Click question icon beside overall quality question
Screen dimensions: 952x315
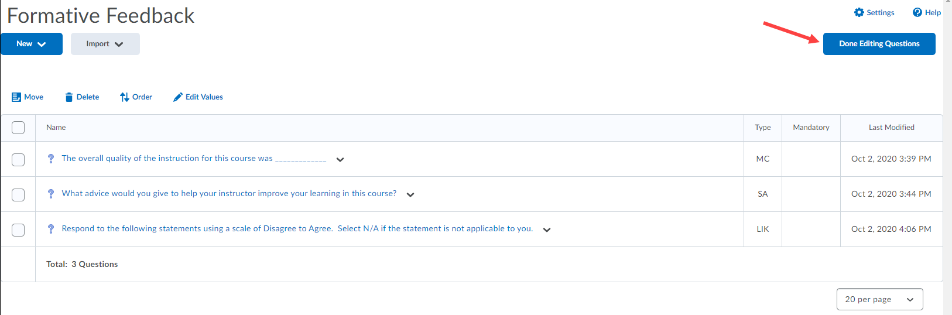[51, 159]
